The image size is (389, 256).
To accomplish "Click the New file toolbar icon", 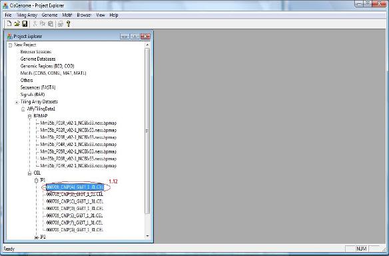I will coord(9,24).
